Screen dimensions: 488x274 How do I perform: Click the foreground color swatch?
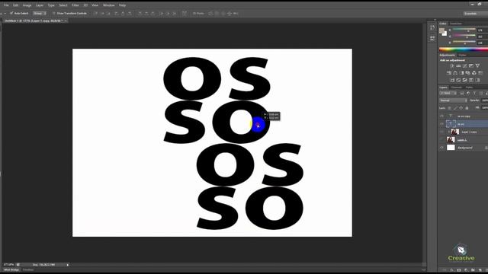pyautogui.click(x=441, y=30)
